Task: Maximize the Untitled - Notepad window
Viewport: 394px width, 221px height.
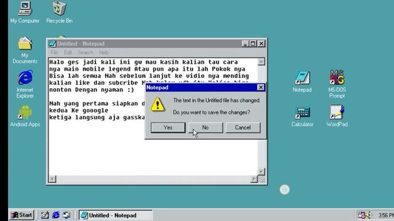Action: pyautogui.click(x=253, y=44)
